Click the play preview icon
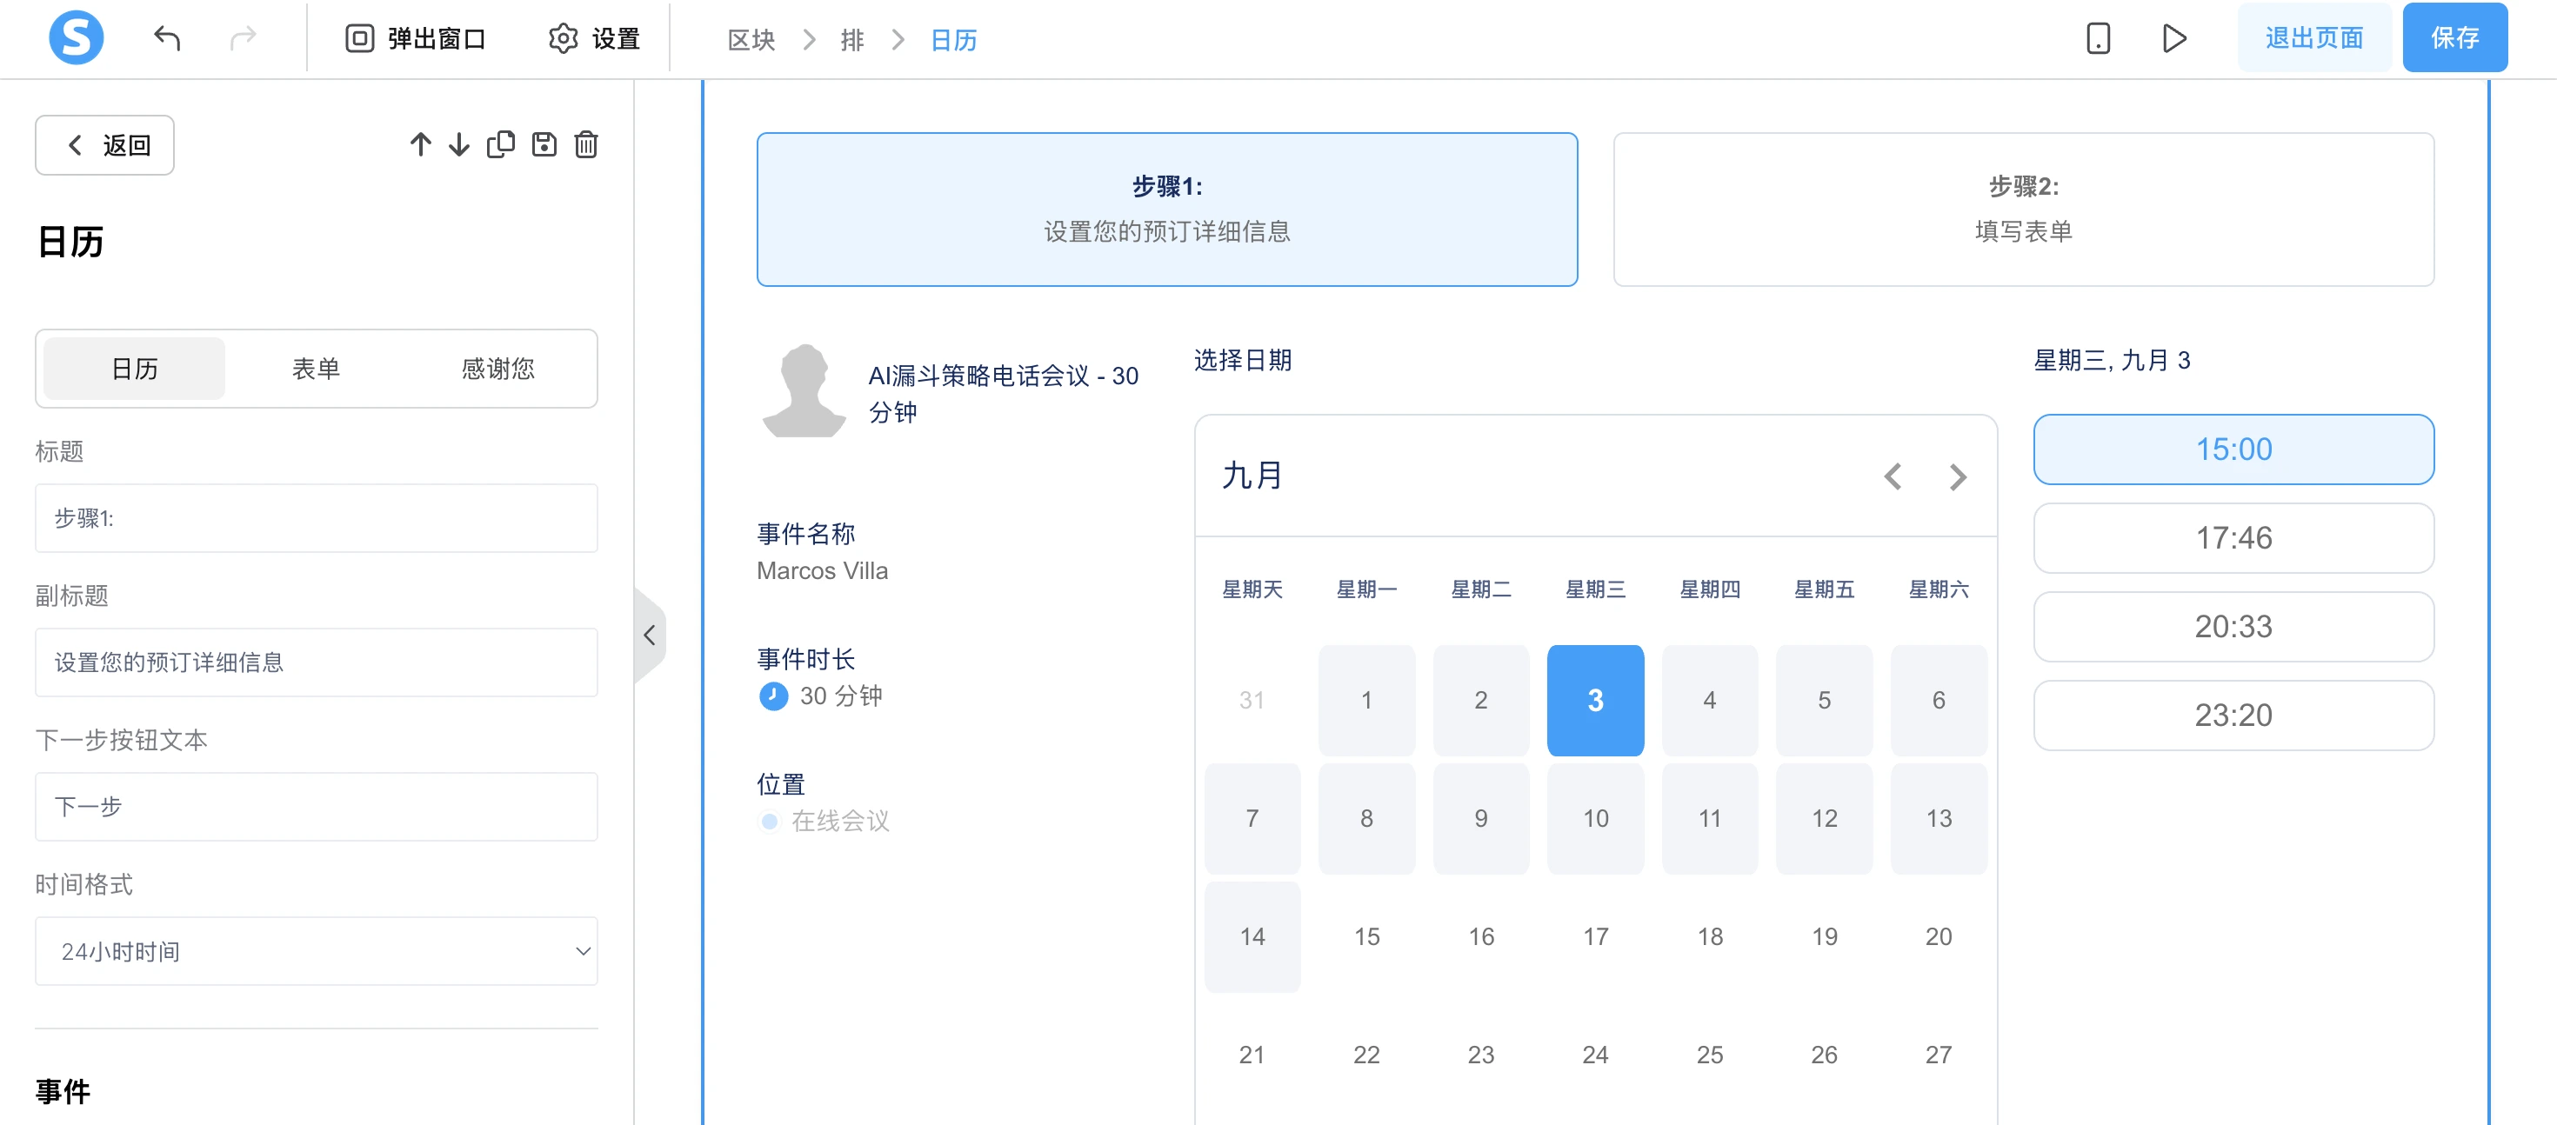 tap(2175, 37)
